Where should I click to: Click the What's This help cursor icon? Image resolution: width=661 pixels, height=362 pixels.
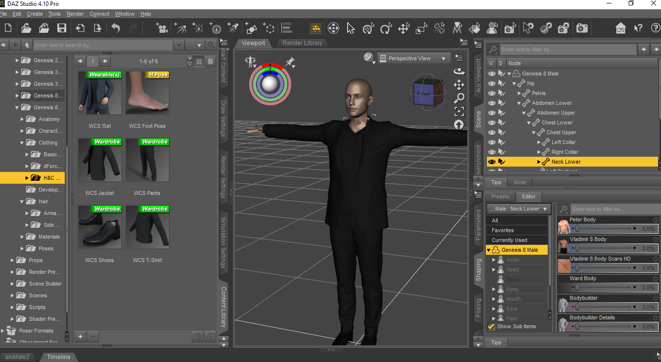(x=638, y=28)
